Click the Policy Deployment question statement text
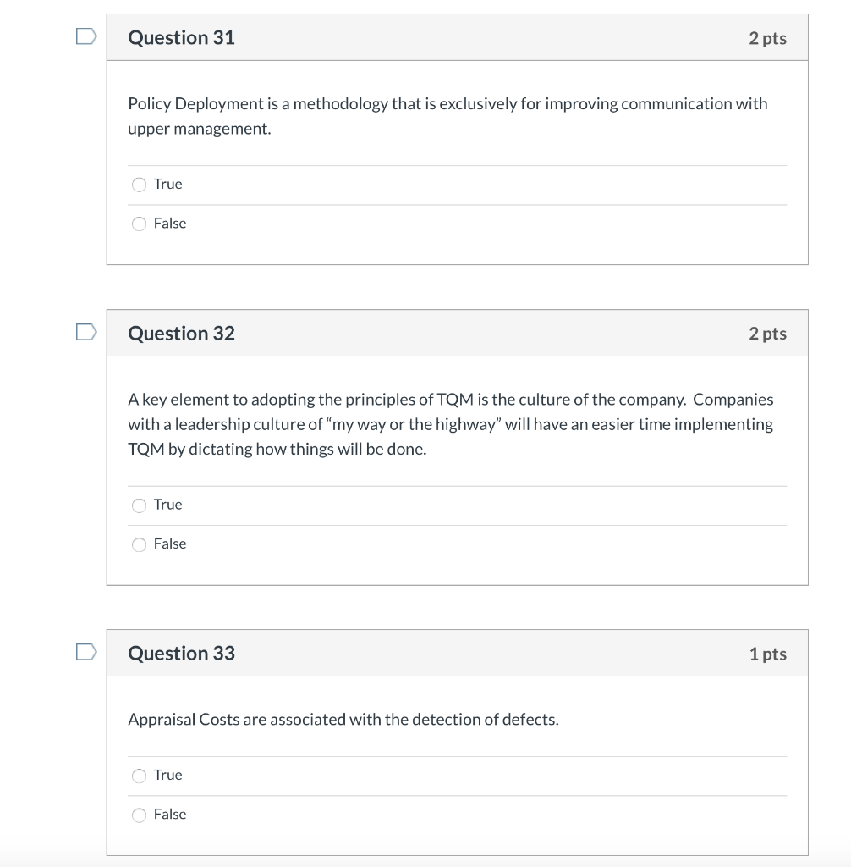 tap(447, 116)
